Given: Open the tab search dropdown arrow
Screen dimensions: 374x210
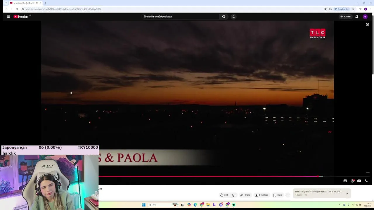Looking at the screenshot, I should 6,3.
